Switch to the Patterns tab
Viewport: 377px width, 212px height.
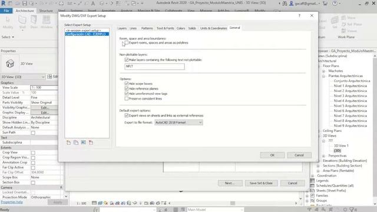coord(147,28)
